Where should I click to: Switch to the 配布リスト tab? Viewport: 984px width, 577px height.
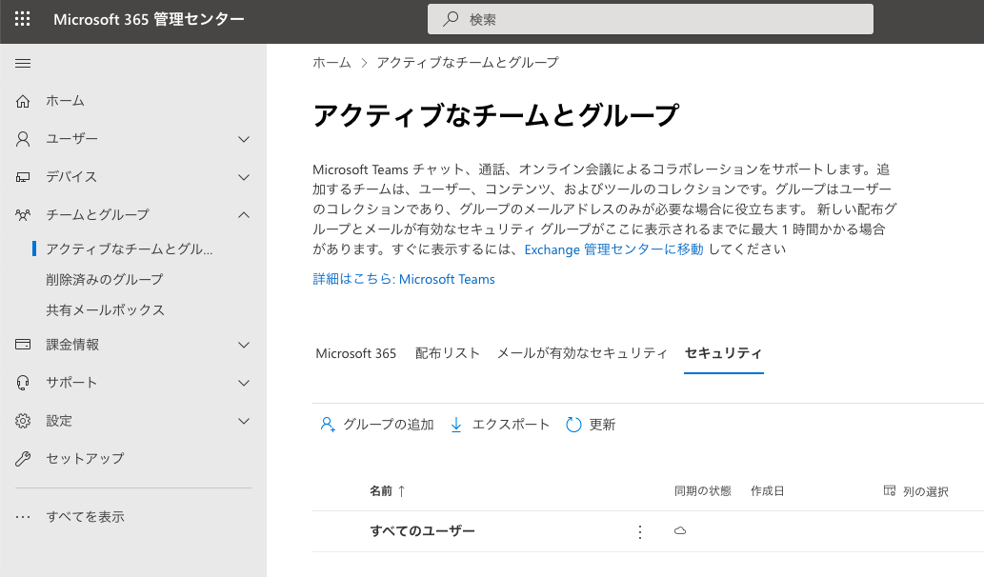point(448,353)
